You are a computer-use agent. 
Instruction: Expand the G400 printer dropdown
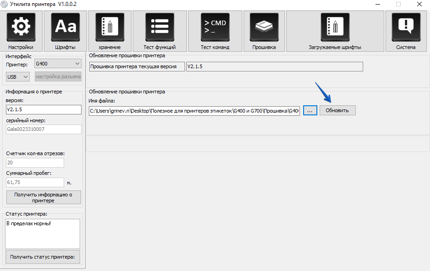coord(58,64)
